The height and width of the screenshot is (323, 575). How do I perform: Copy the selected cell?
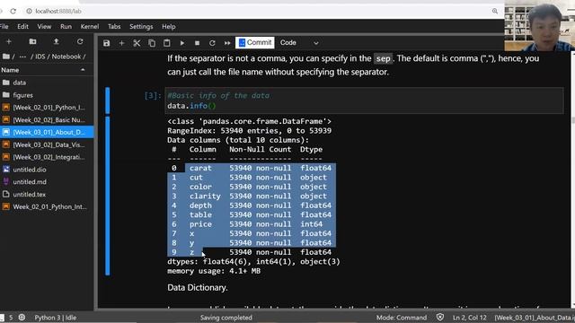pyautogui.click(x=152, y=43)
